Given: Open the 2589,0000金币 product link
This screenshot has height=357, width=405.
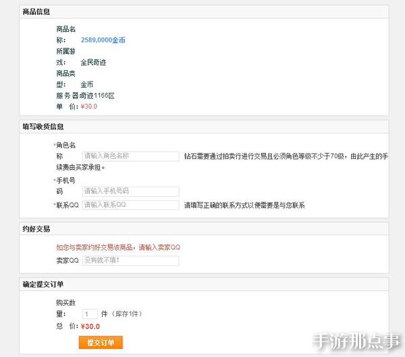Looking at the screenshot, I should 103,40.
